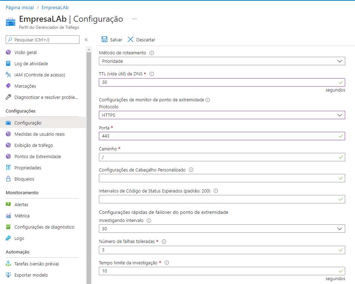Image resolution: width=355 pixels, height=284 pixels.
Task: Click the Tempo limite da investigação field
Action: (222, 271)
